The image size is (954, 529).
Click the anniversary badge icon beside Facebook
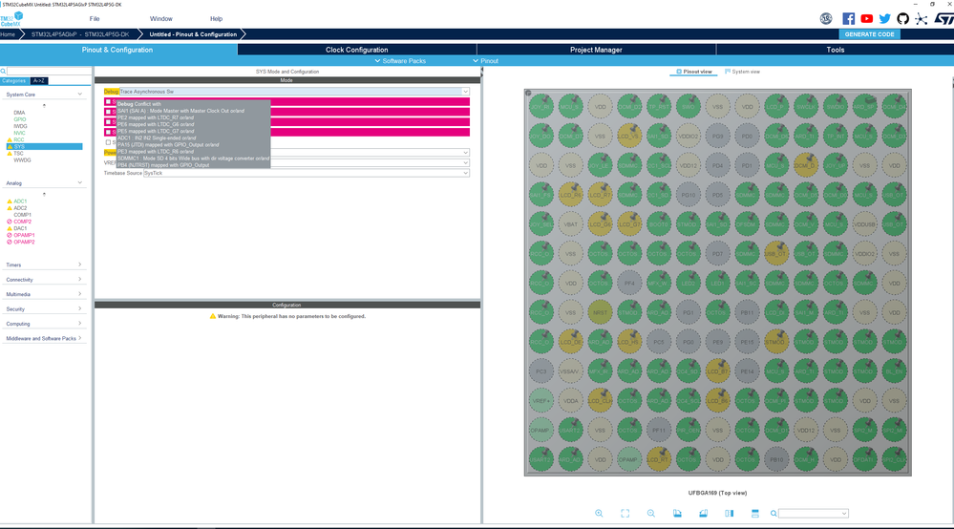pyautogui.click(x=826, y=19)
